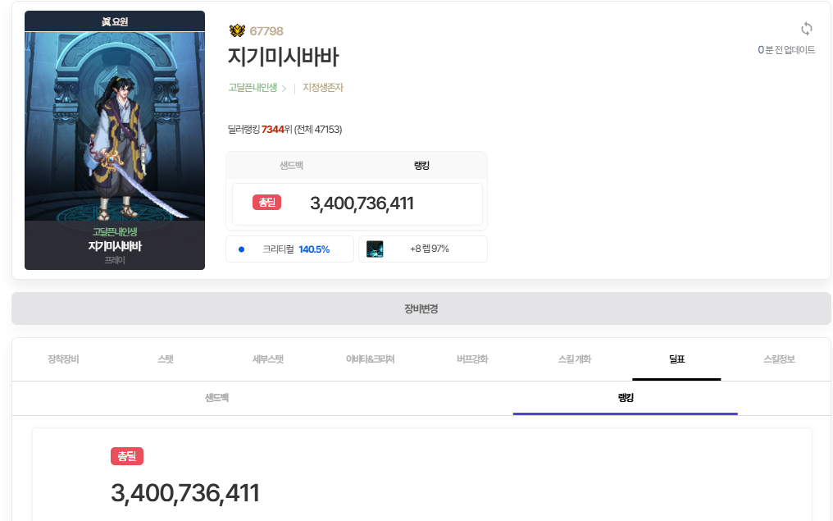
Task: Click the chevron arrow after 고달픈내인생 link
Action: [284, 89]
